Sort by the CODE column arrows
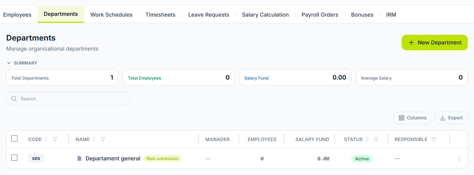Viewport: 474px width, 175px height. pos(46,139)
